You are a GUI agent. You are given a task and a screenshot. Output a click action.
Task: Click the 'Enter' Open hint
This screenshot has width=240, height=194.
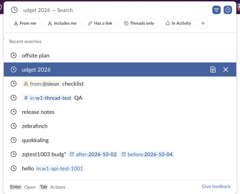tap(23, 187)
